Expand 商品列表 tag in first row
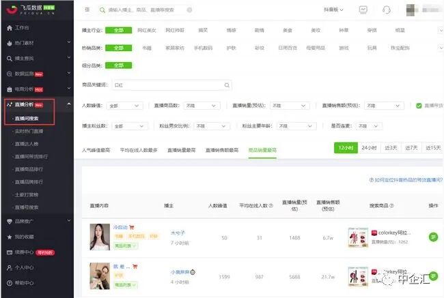Screen dimensions: 444x298 click(125, 245)
